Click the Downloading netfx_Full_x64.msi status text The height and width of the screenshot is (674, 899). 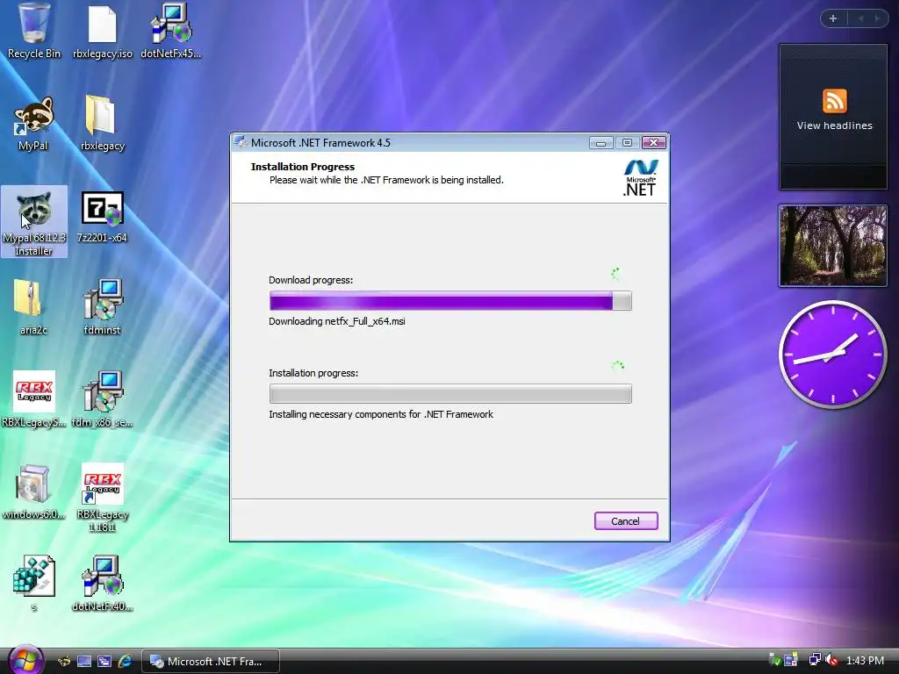pyautogui.click(x=337, y=321)
